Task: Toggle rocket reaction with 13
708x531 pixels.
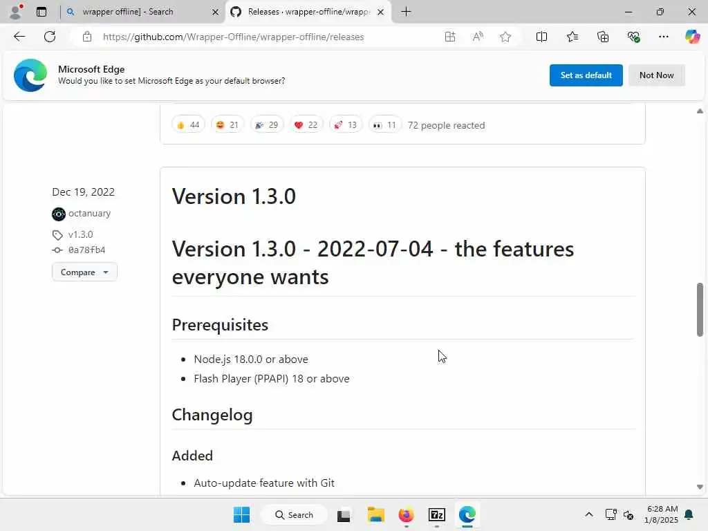Action: (x=346, y=125)
